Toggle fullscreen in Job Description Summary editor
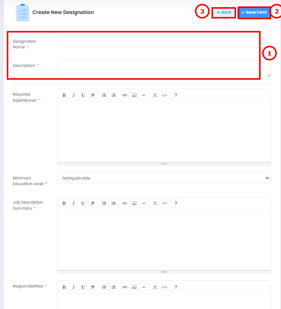Image resolution: width=281 pixels, height=309 pixels. point(155,203)
